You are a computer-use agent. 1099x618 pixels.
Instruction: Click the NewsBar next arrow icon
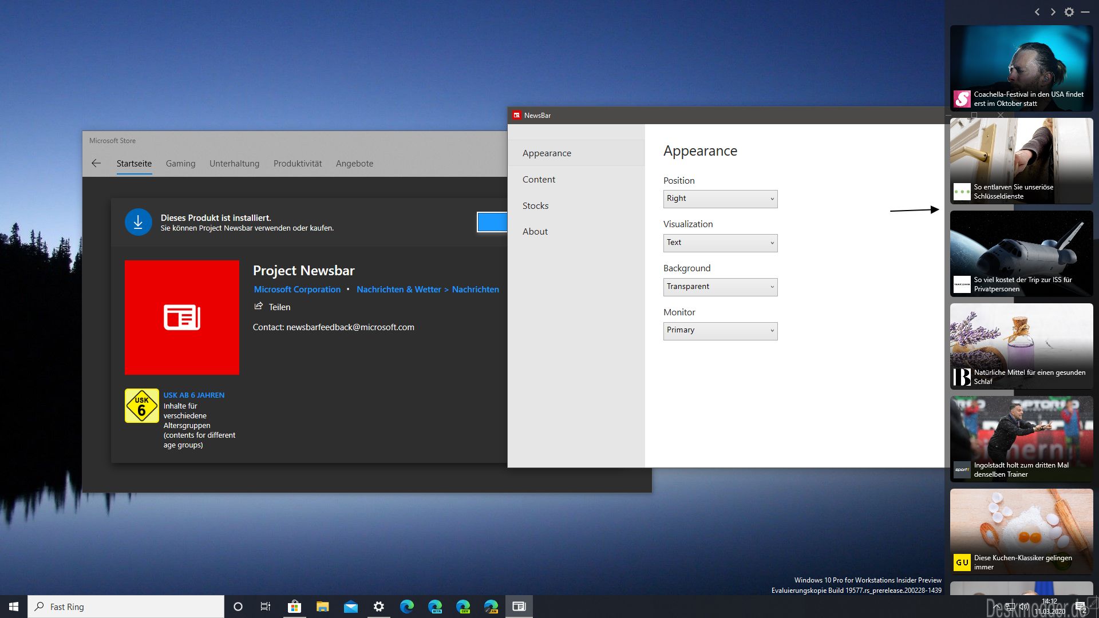tap(1053, 12)
